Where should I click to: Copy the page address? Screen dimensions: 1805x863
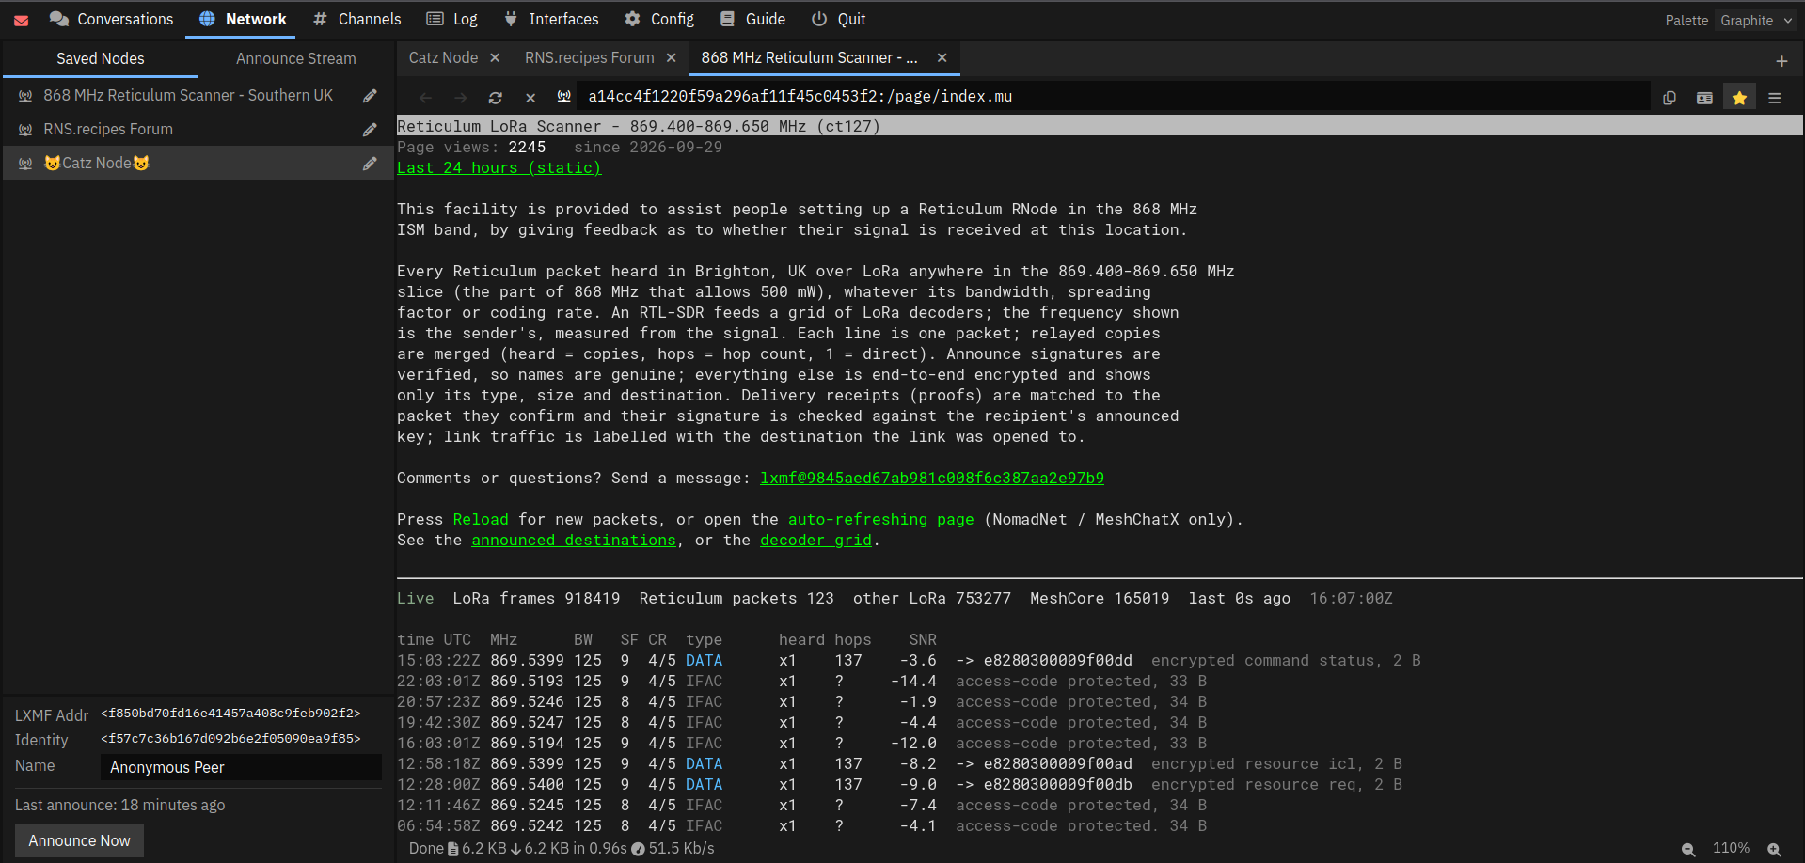(1670, 97)
